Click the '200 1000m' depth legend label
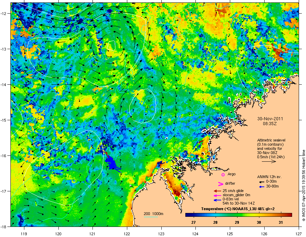The width and height of the screenshot is (306, 237). tap(153, 214)
